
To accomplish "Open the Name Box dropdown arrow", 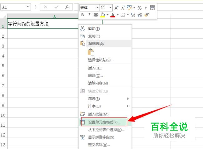I will click(27, 7).
